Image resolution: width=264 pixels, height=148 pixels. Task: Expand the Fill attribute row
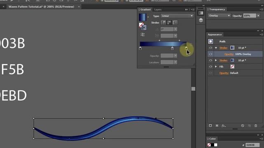click(x=216, y=67)
